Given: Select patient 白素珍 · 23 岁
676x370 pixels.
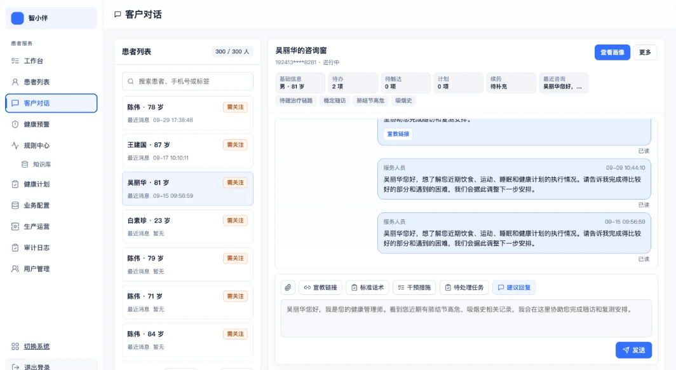Looking at the screenshot, I should pos(187,226).
